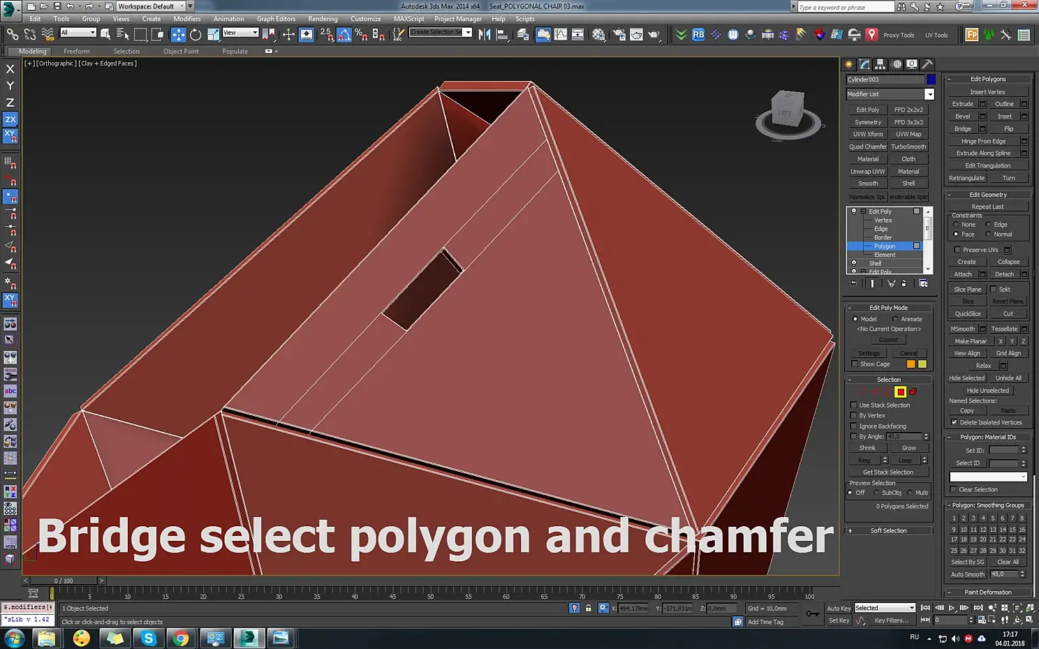Viewport: 1039px width, 649px height.
Task: Switch to the Freeform ribbon tab
Action: 76,52
